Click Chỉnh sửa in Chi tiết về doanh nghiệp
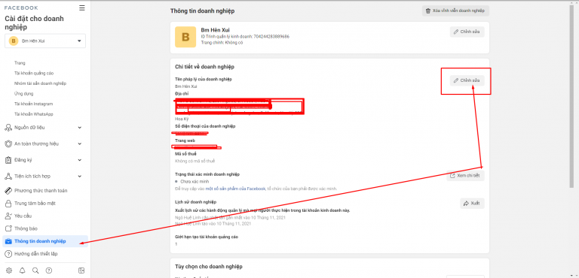Viewport: 579px width, 278px height. point(467,80)
